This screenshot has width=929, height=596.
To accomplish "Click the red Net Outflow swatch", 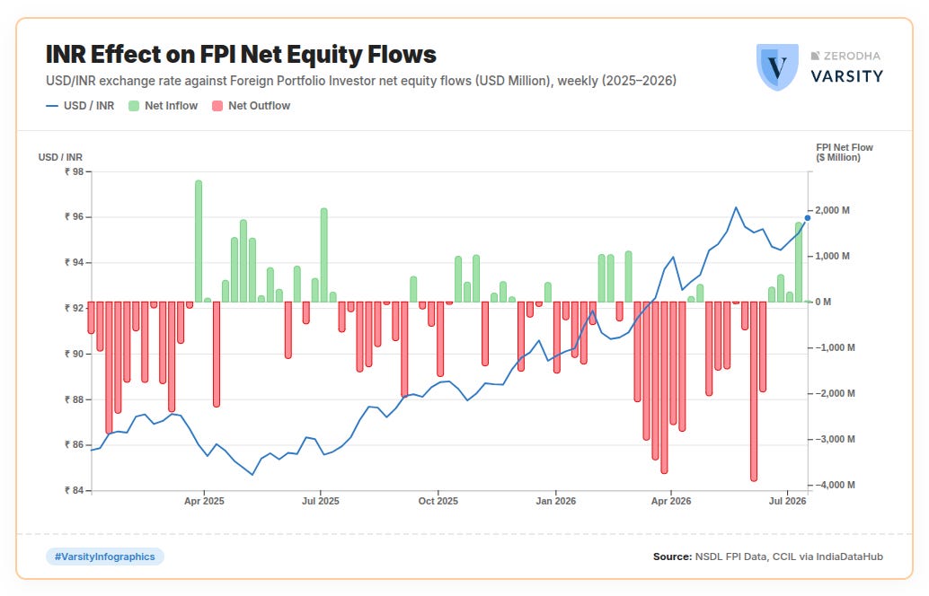I will (x=217, y=106).
